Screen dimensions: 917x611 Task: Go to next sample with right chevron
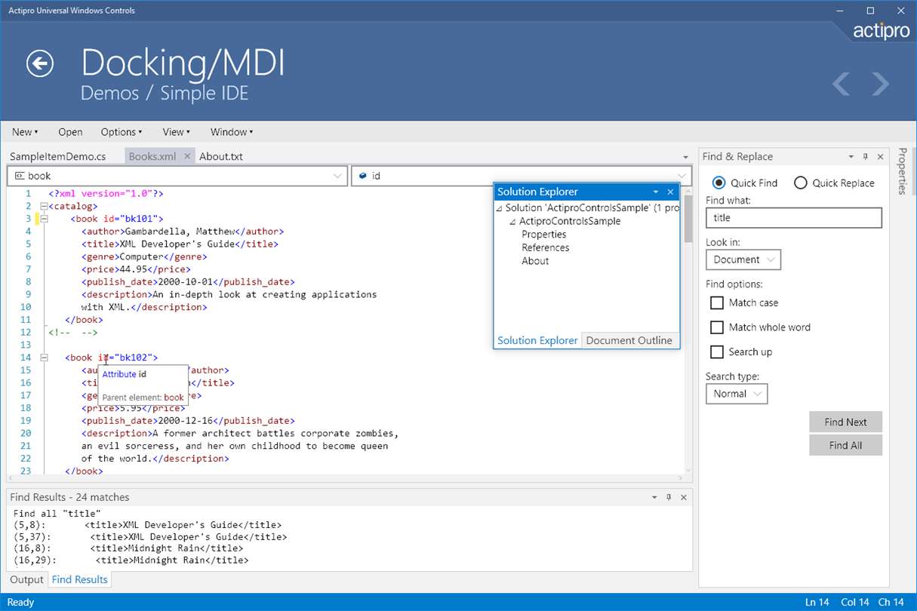pyautogui.click(x=881, y=84)
